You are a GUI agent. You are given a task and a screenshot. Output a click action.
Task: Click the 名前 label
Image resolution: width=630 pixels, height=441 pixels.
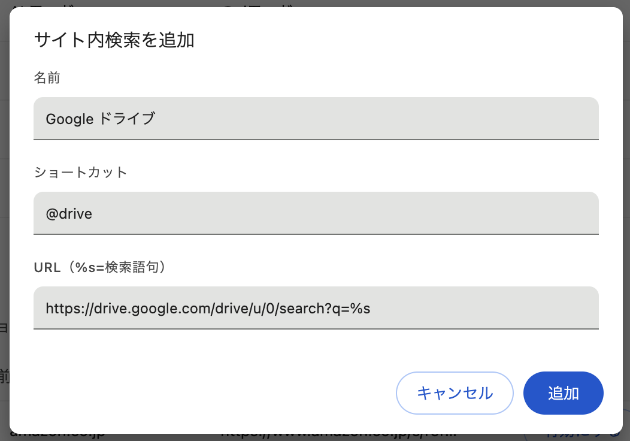point(48,78)
